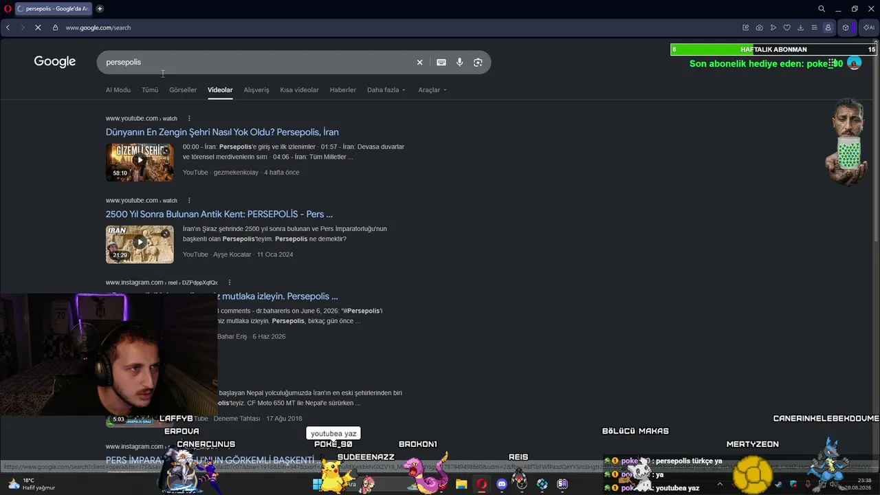
Task: Open a new browser tab
Action: 100,9
